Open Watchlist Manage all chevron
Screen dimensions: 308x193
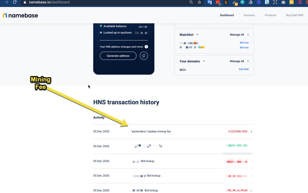click(248, 35)
